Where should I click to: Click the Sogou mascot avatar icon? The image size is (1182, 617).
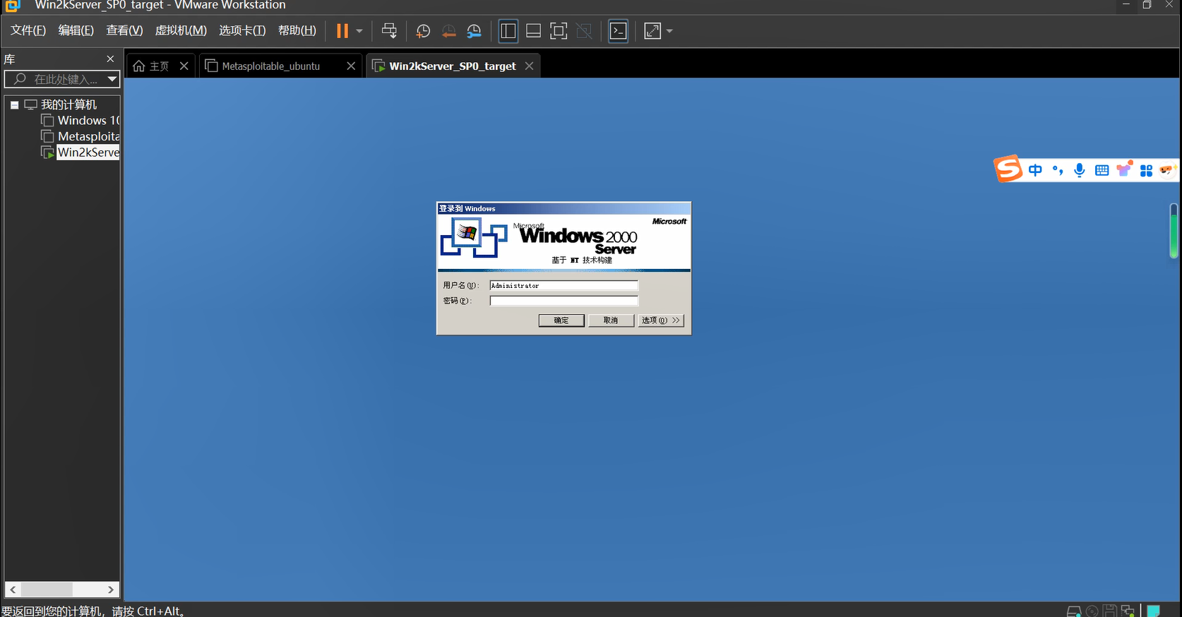pos(1166,170)
